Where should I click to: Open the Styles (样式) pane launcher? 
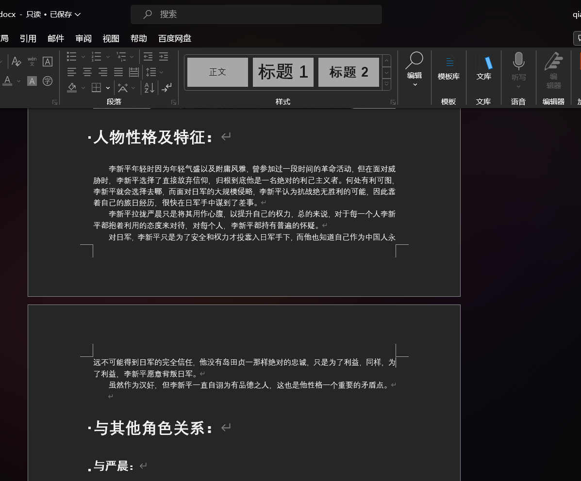[393, 102]
